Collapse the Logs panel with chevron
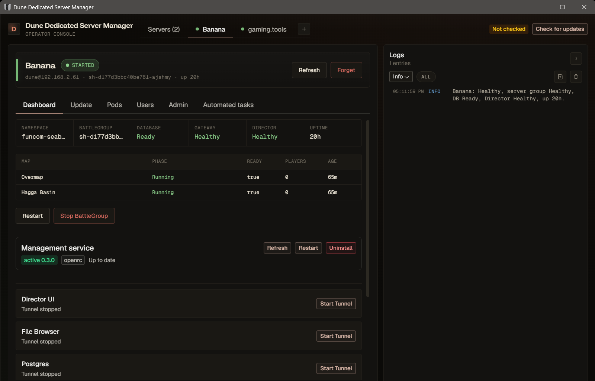The height and width of the screenshot is (381, 595). point(576,58)
